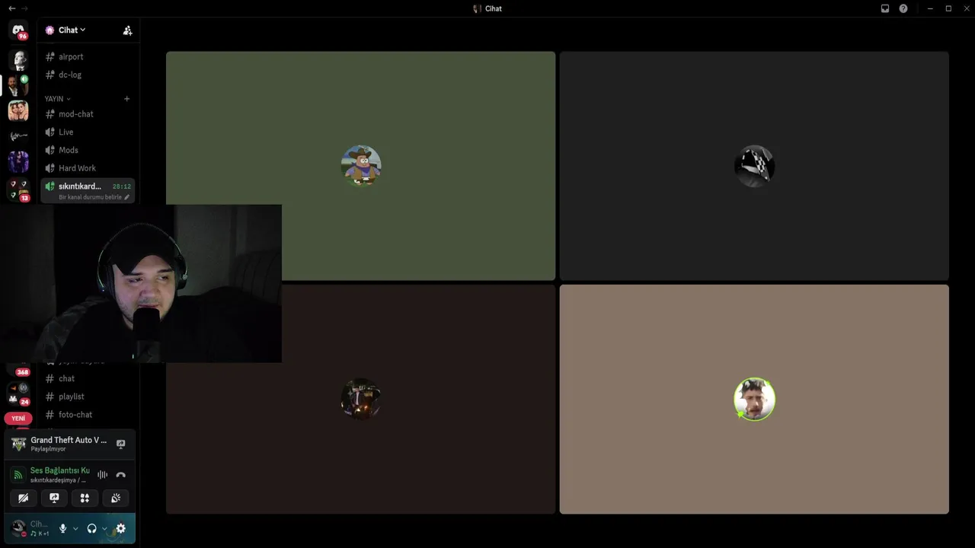Image resolution: width=975 pixels, height=548 pixels.
Task: Open the dc-log text channel
Action: pos(88,75)
